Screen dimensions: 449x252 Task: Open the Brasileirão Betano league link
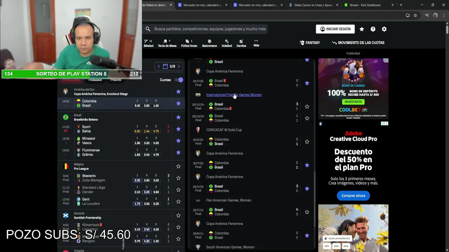coord(86,119)
